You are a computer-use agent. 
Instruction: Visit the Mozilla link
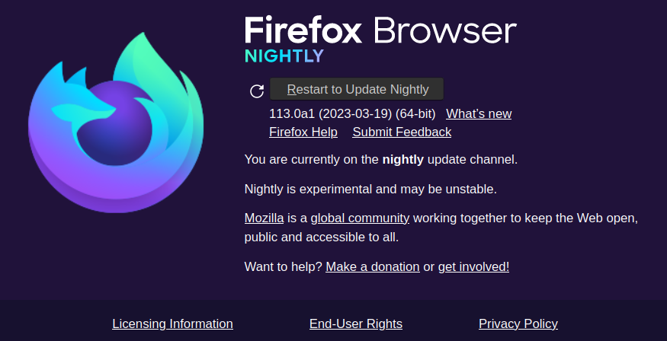pos(264,218)
